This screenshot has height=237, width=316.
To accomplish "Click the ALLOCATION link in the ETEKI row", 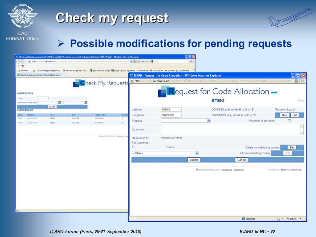I will (x=32, y=118).
